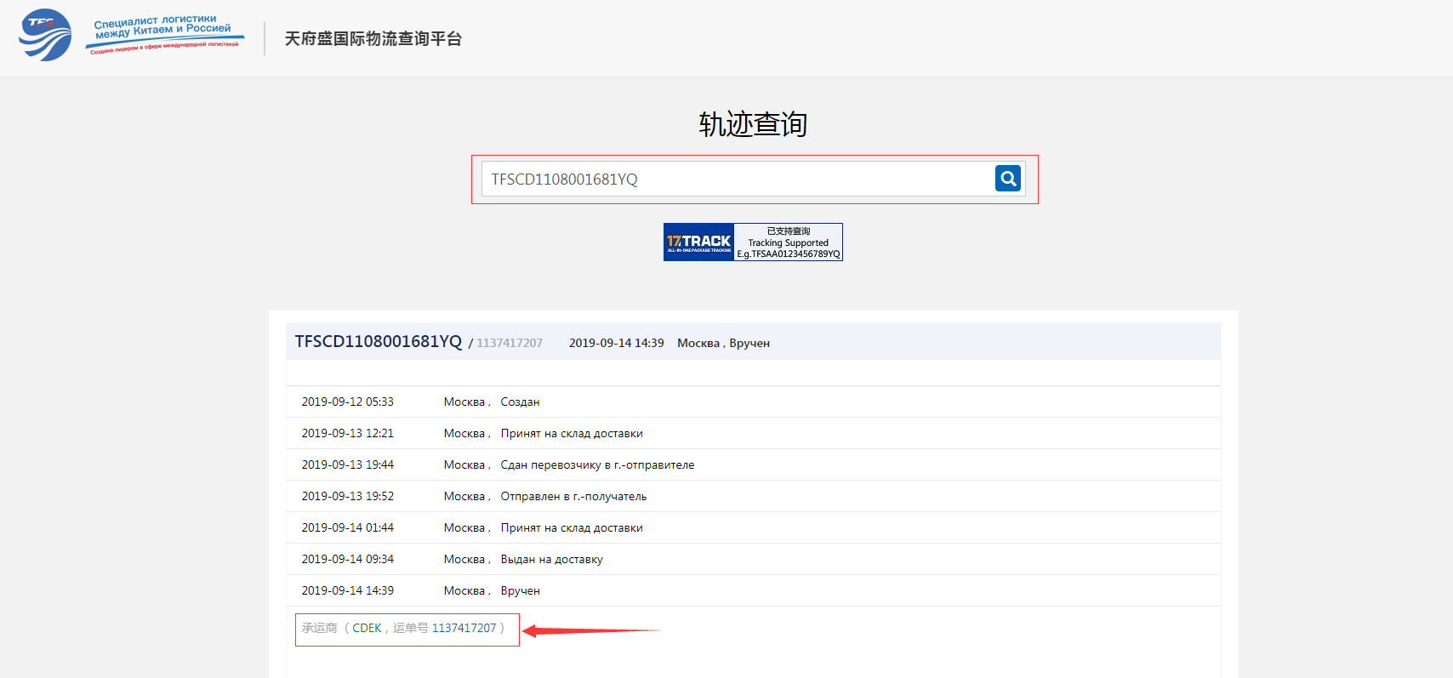Click the 轨迹查询 page heading
Image resolution: width=1453 pixels, height=678 pixels.
click(753, 124)
